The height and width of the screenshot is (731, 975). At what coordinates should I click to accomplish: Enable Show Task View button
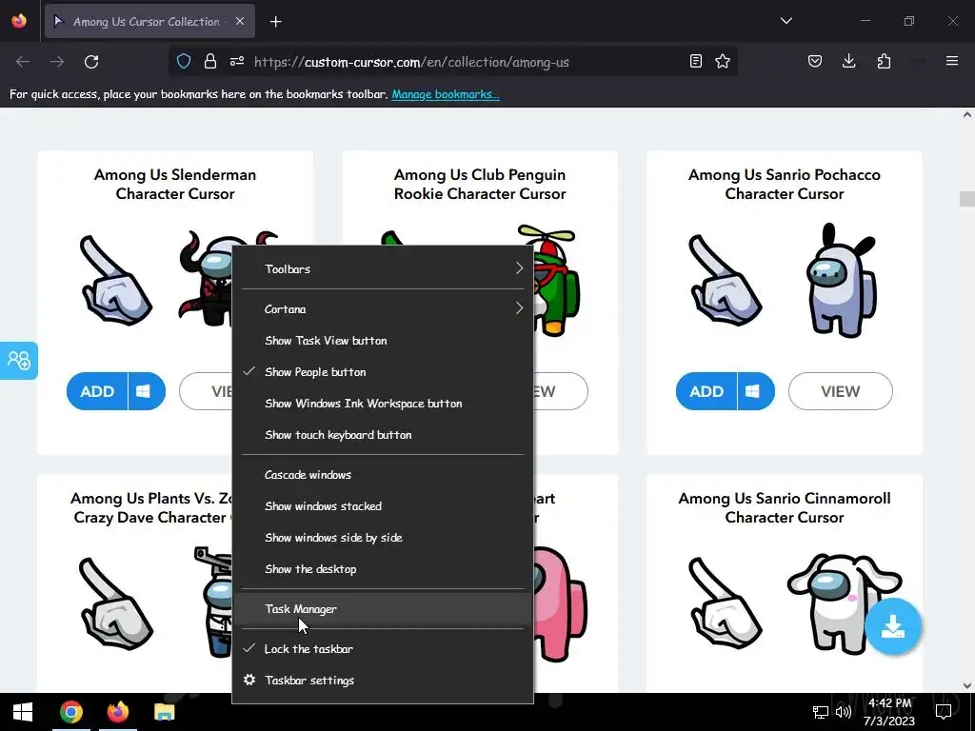[x=383, y=340]
